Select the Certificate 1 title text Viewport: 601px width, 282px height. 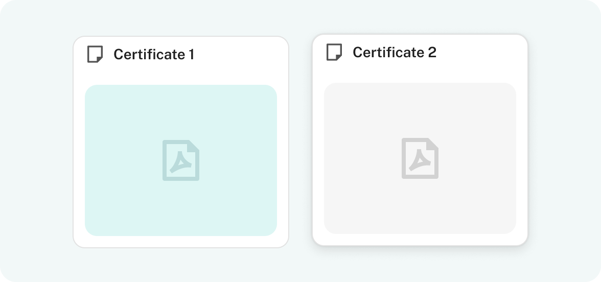pyautogui.click(x=154, y=54)
